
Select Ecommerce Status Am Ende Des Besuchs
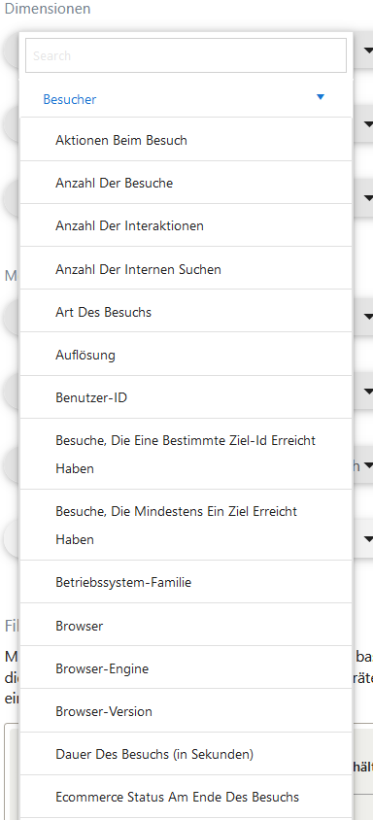pos(186,797)
